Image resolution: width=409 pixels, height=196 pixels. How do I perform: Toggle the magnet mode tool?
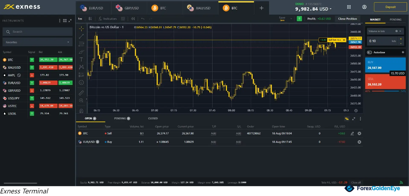click(81, 111)
